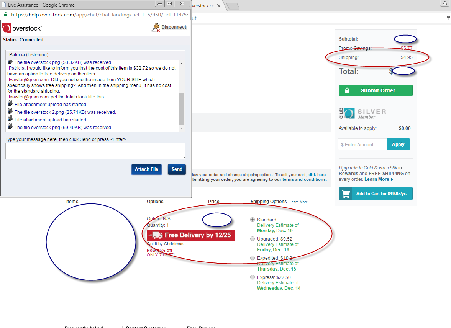Image resolution: width=451 pixels, height=328 pixels.
Task: Open the Chrome profile icon top right
Action: pyautogui.click(x=444, y=3)
